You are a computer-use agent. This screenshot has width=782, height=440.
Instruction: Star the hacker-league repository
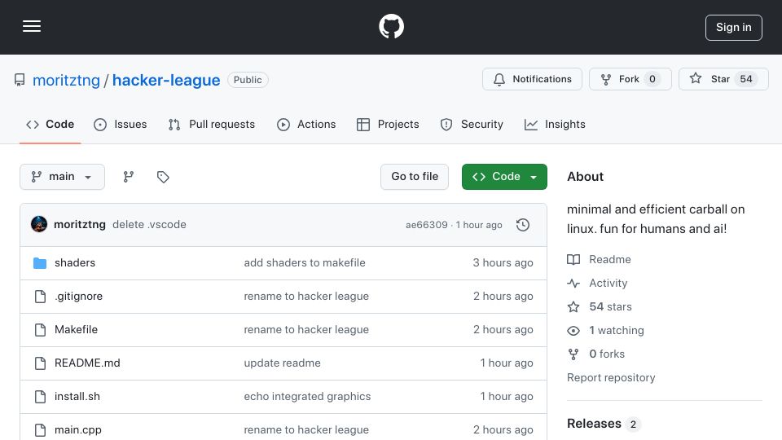click(x=723, y=79)
